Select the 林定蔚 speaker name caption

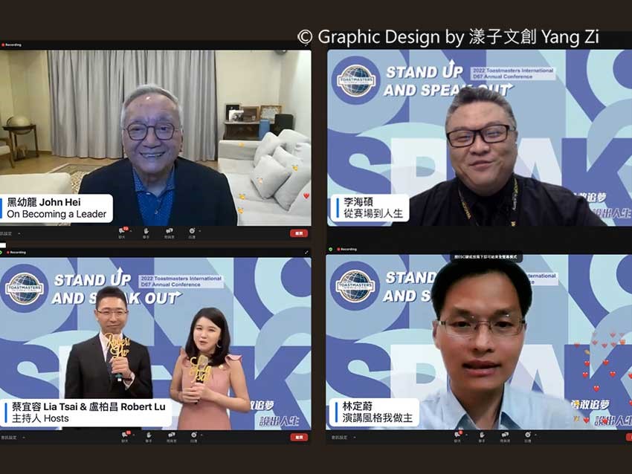pos(375,412)
